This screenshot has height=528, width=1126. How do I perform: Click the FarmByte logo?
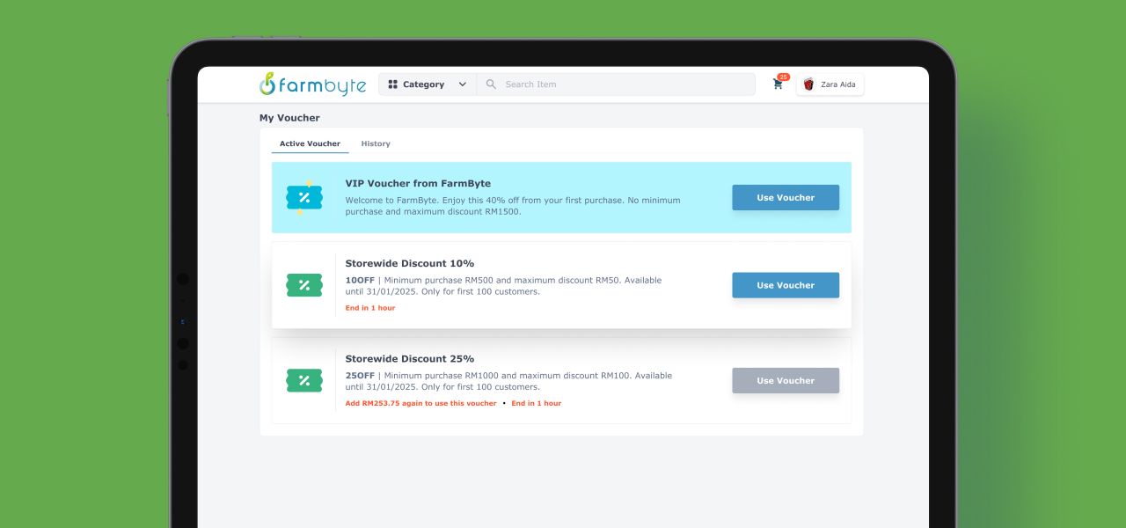point(311,84)
